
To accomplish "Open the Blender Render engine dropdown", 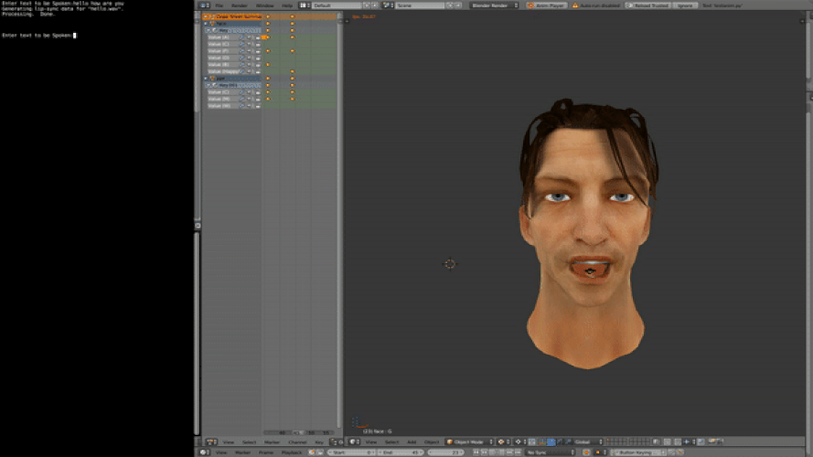I will tap(494, 5).
